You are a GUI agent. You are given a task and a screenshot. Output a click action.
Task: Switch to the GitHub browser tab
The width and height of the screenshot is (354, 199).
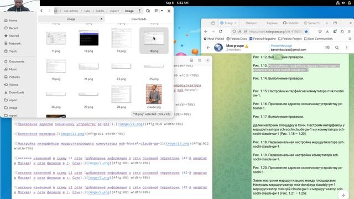(x=291, y=23)
